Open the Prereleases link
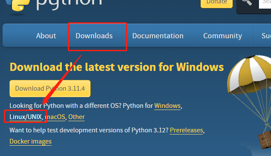 [186, 130]
